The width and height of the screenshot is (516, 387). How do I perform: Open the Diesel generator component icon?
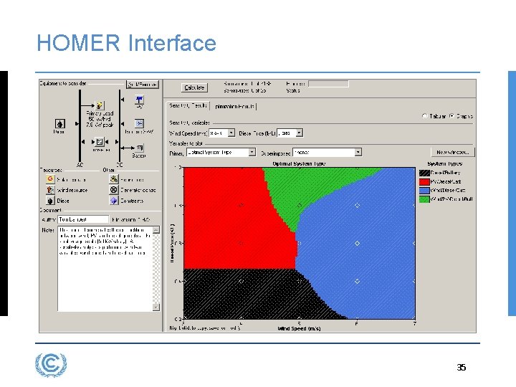pyautogui.click(x=60, y=124)
